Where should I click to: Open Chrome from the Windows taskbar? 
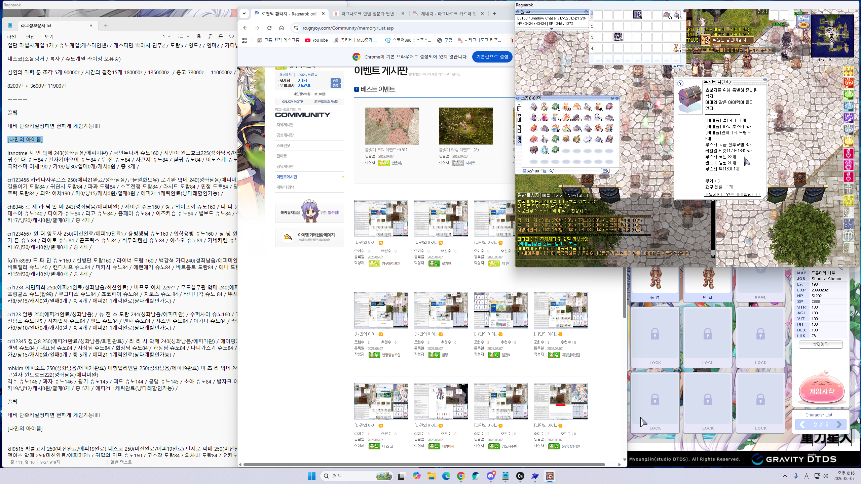461,476
